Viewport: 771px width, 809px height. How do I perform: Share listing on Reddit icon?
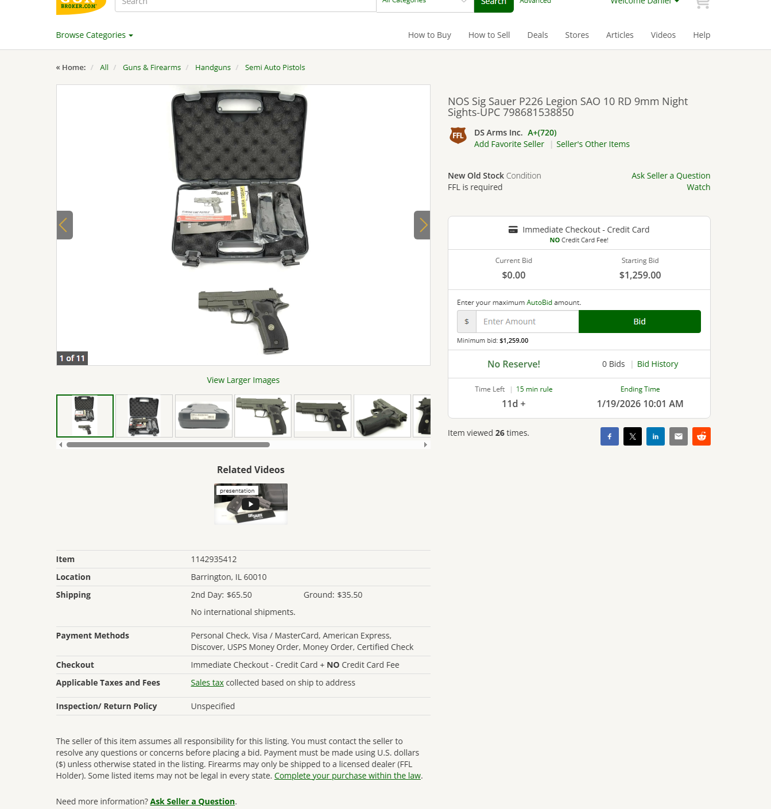point(702,436)
